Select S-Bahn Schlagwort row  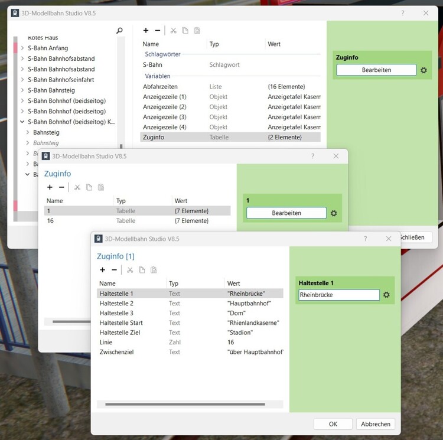coord(230,65)
